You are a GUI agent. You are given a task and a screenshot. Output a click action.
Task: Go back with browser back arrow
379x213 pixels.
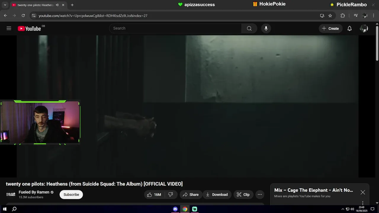[x=5, y=16]
